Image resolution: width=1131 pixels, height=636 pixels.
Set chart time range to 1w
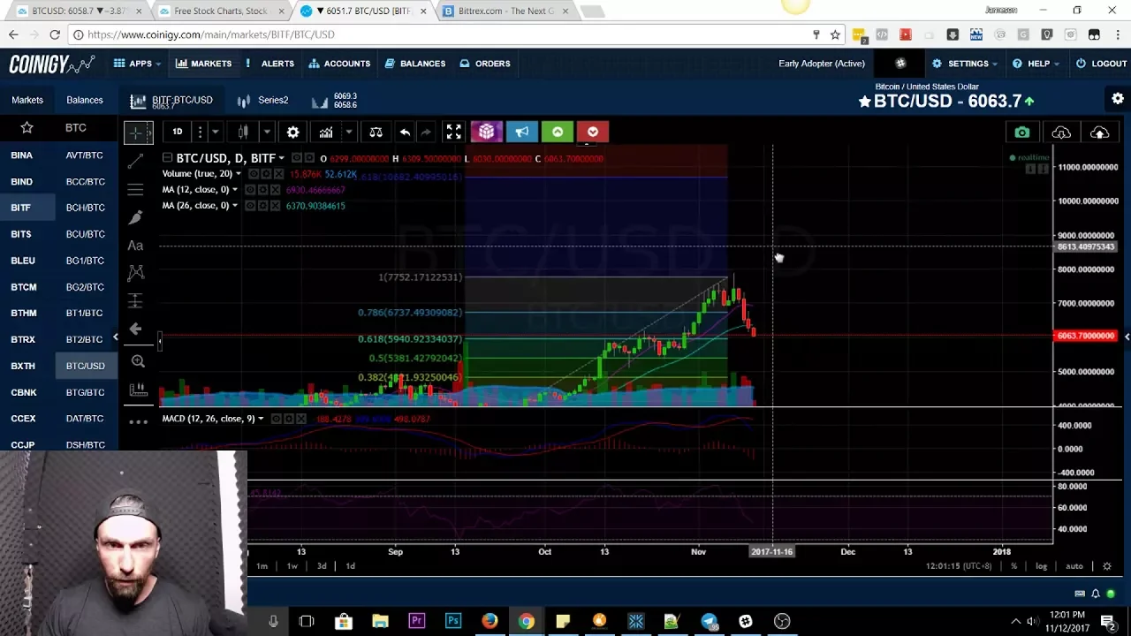(292, 566)
